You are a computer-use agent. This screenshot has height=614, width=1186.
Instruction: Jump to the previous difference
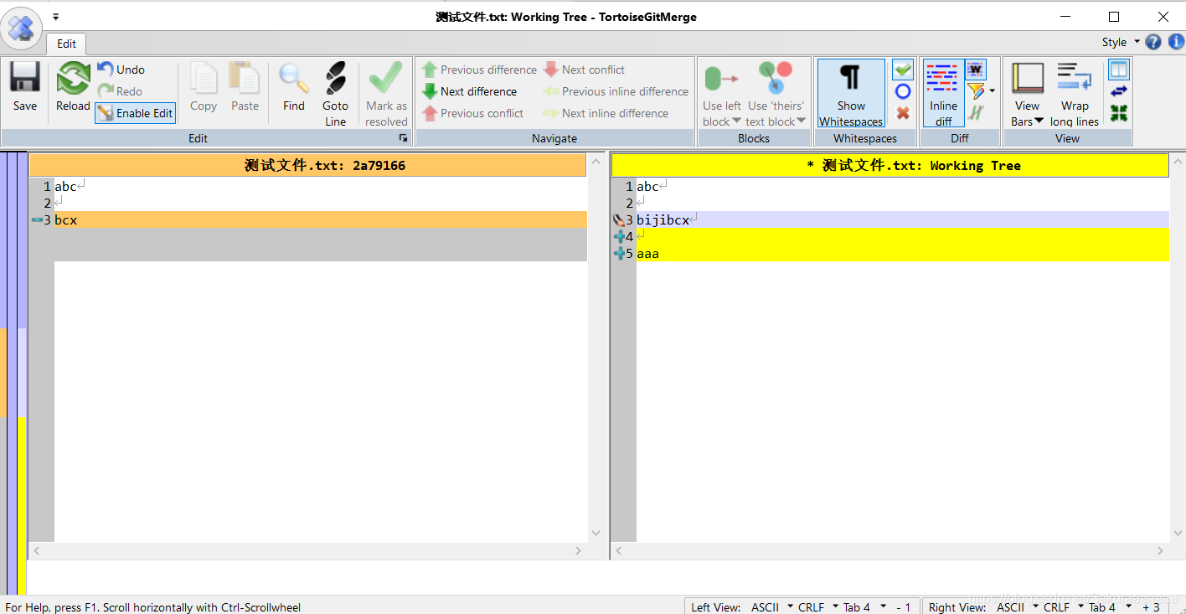click(x=480, y=70)
